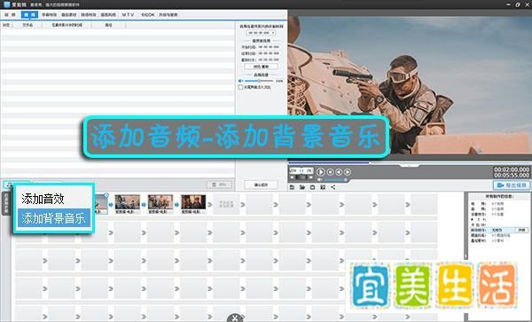Click the 导出视频 export button
This screenshot has height=322, width=532.
point(512,185)
